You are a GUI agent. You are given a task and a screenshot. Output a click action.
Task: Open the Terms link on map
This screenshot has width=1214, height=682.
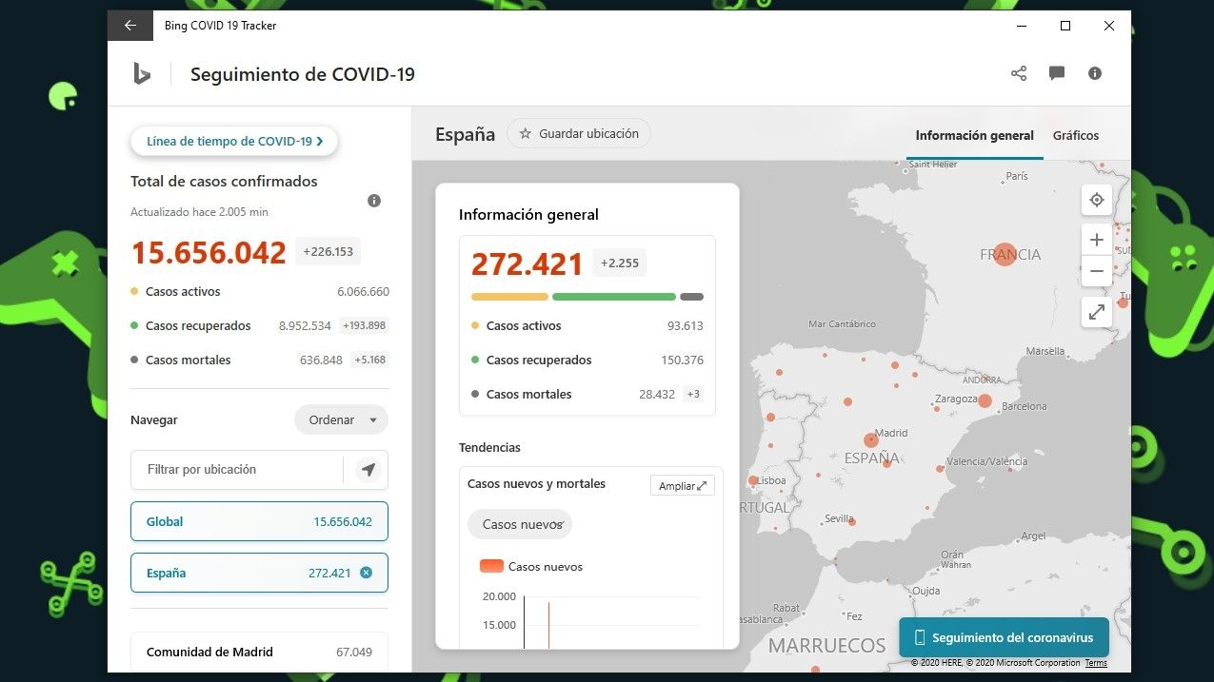pos(1096,663)
